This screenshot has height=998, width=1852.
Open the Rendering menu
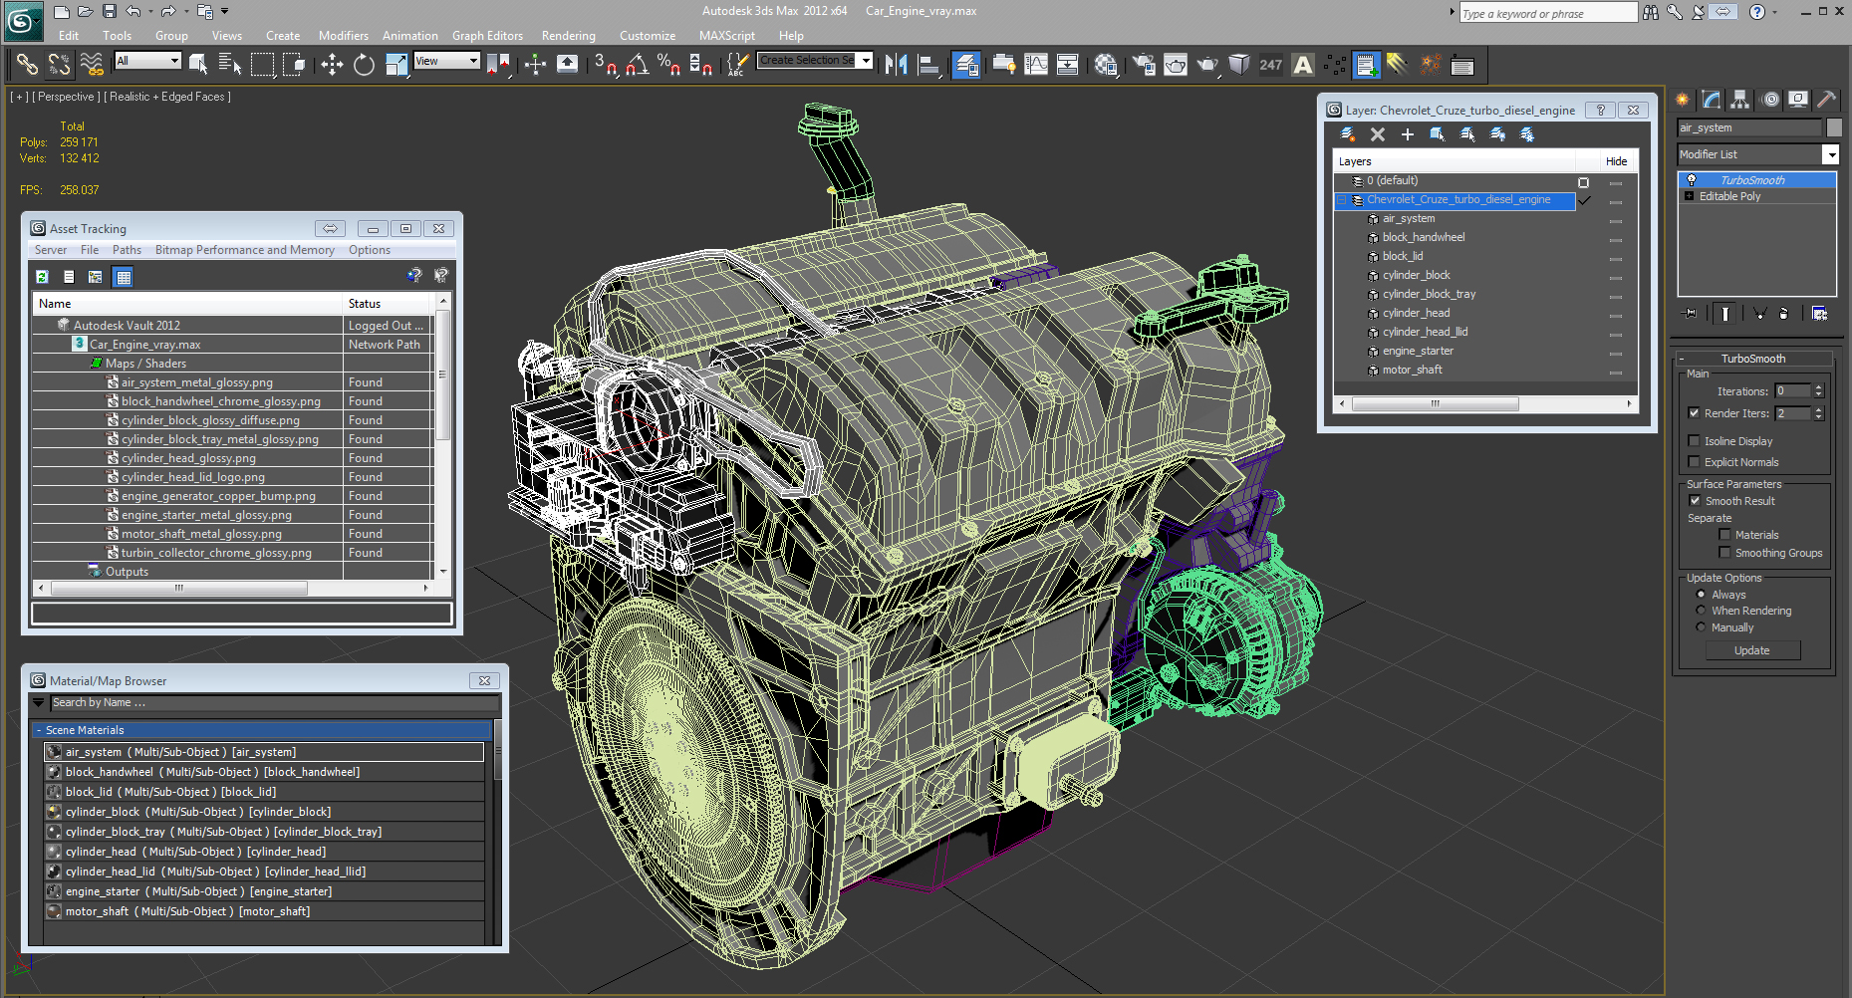[x=568, y=36]
